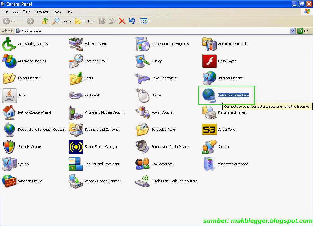
Task: Open Speech settings icon
Action: (x=209, y=147)
